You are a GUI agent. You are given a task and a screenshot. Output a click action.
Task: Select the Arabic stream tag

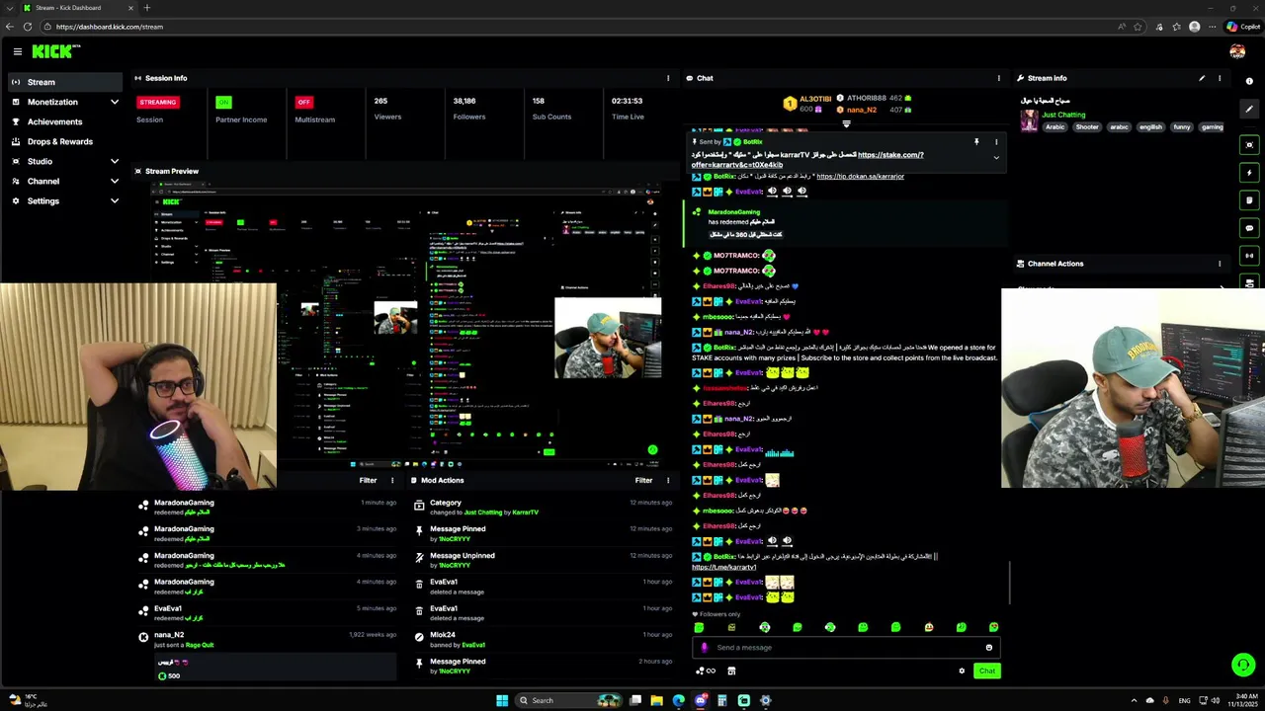[x=1055, y=127]
